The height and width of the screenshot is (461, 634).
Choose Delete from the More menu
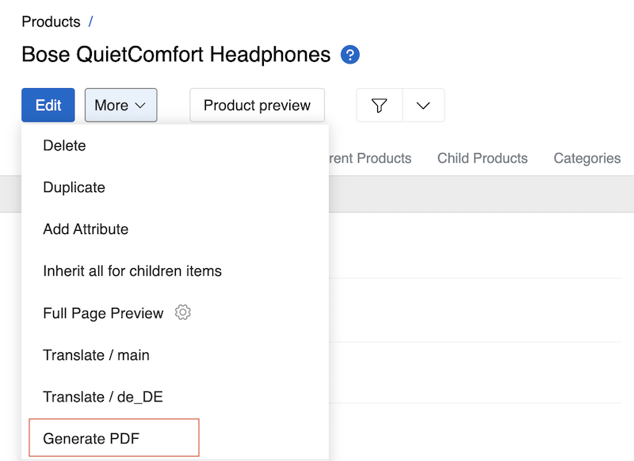(x=64, y=146)
